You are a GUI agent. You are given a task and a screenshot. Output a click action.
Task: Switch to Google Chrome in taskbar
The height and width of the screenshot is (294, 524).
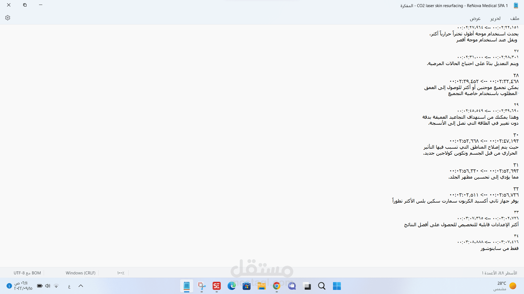(x=276, y=286)
